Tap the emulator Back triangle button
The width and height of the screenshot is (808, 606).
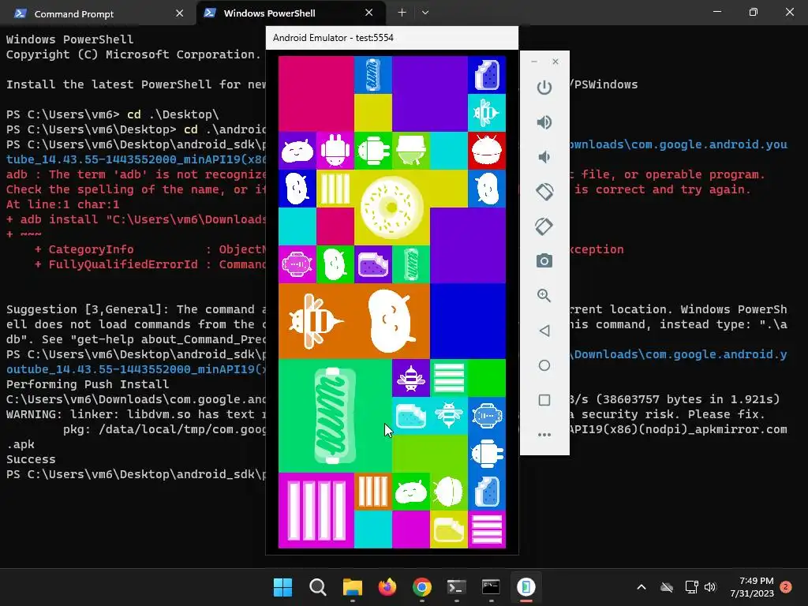click(x=544, y=331)
